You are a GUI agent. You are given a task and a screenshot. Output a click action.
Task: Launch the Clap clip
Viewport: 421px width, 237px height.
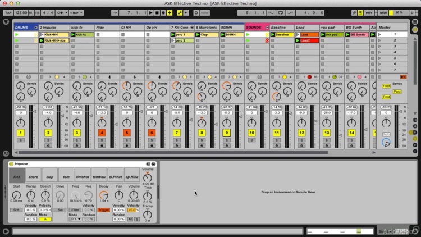[x=198, y=35]
